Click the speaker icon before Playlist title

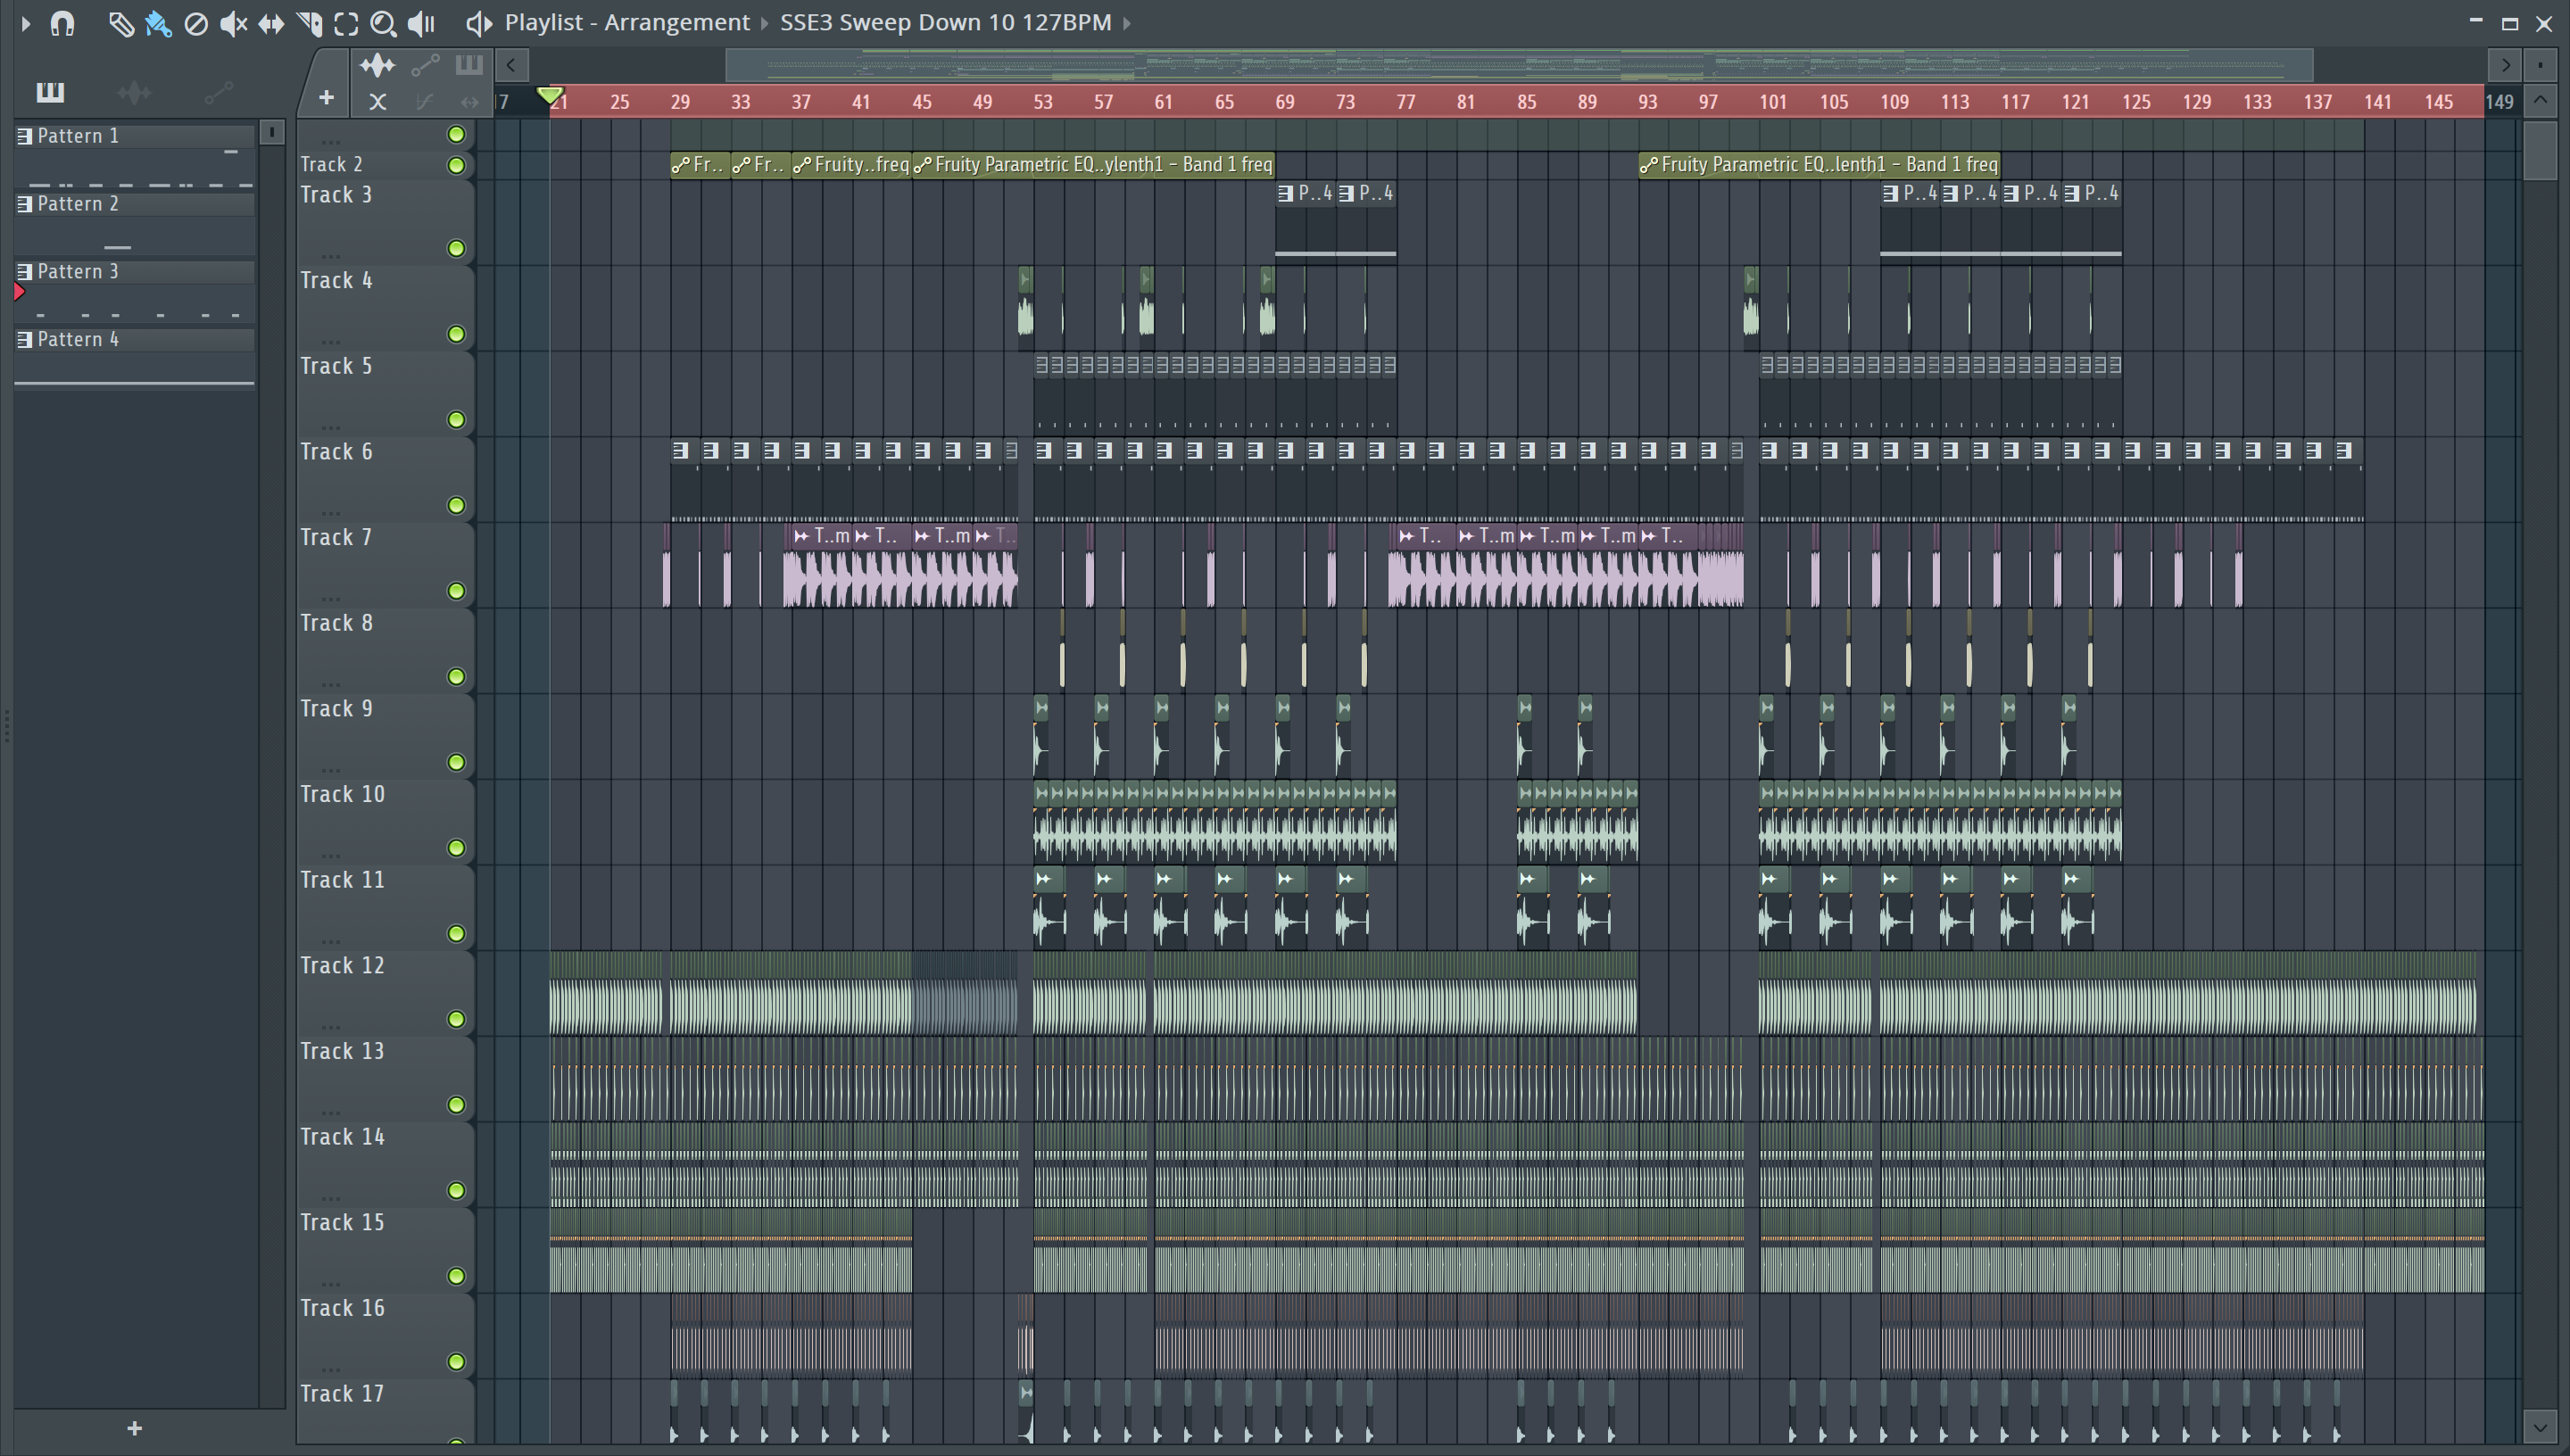[479, 23]
